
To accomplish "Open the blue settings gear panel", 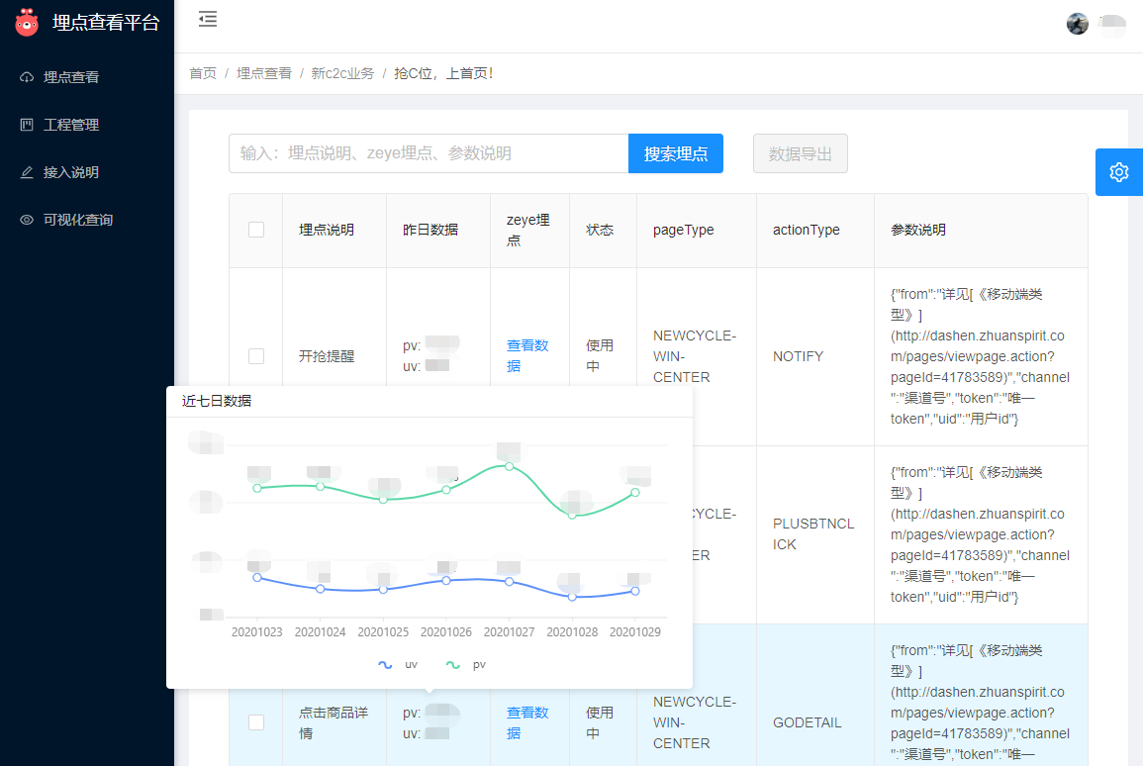I will click(1119, 172).
